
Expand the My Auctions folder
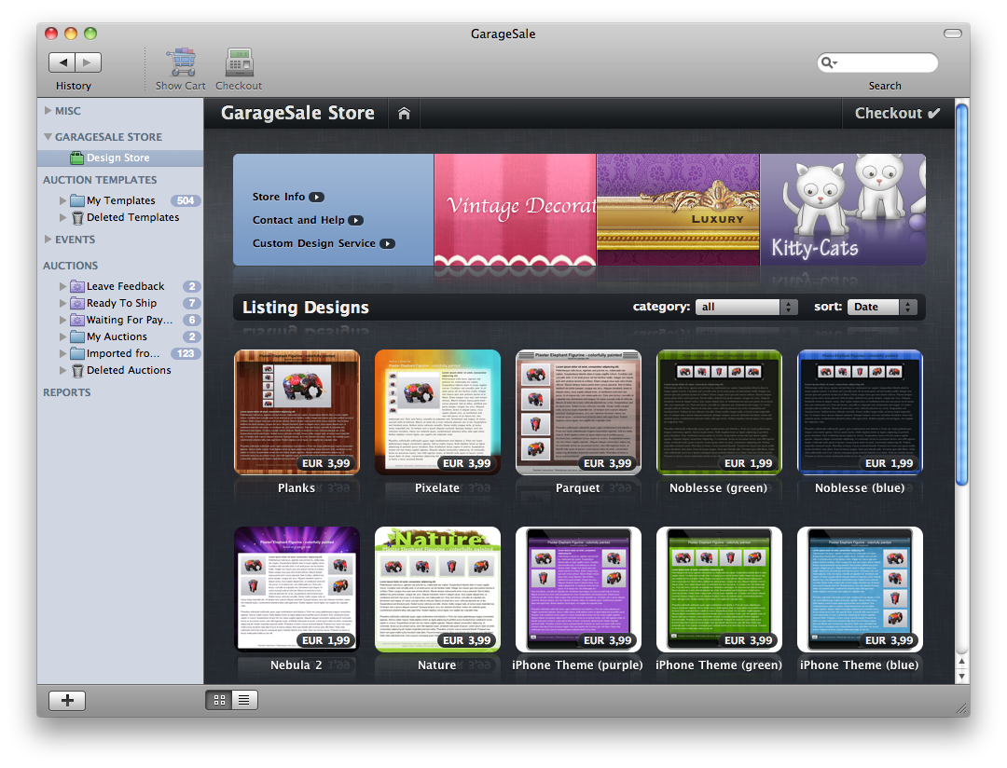tap(63, 336)
